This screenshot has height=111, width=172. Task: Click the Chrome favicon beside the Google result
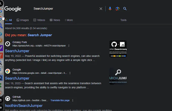click(x=8, y=71)
